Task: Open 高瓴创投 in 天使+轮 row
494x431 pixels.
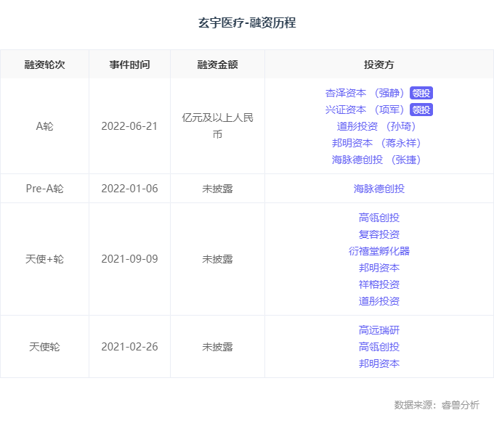Action: point(379,218)
